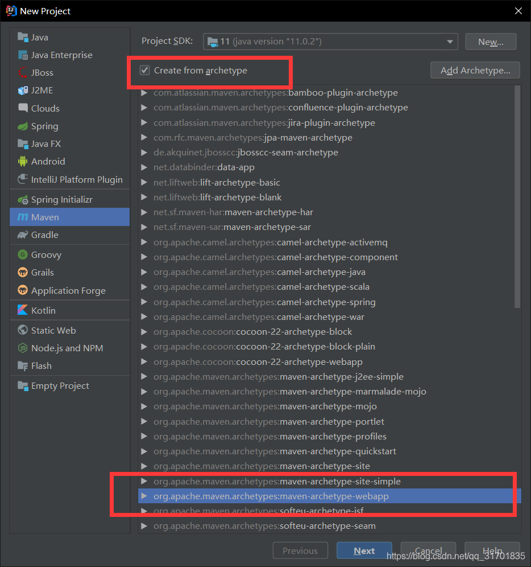
Task: Click the Node.js and NPM icon
Action: (23, 348)
